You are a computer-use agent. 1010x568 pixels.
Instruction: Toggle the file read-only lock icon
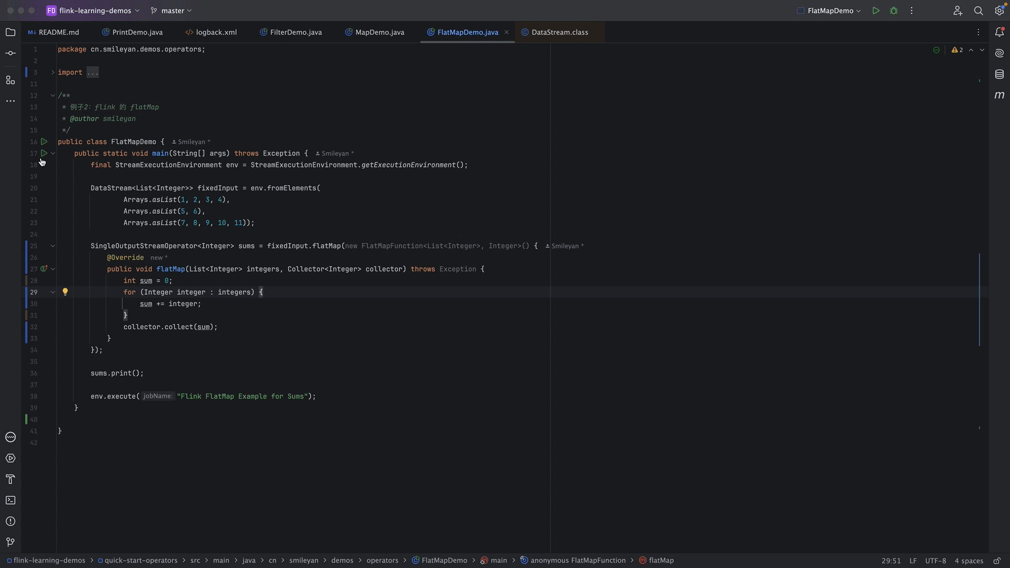click(x=997, y=561)
